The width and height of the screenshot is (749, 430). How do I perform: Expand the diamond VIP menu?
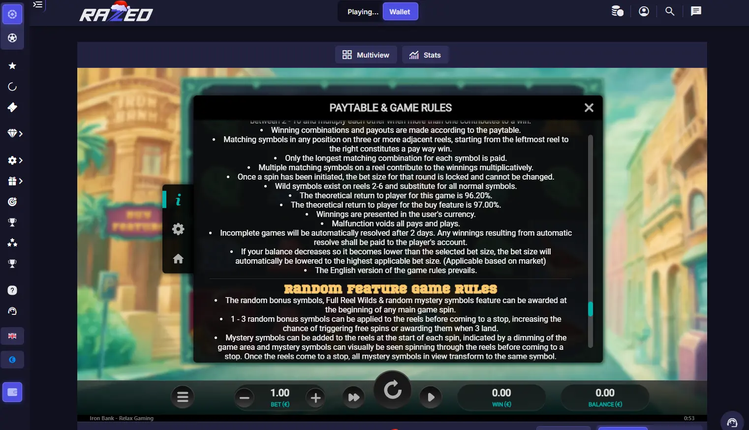pos(15,133)
